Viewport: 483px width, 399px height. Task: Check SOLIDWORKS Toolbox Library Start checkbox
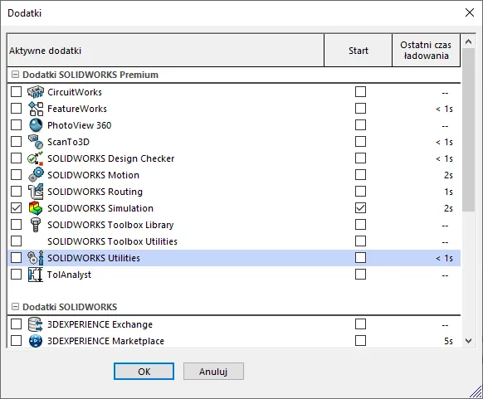click(x=360, y=225)
